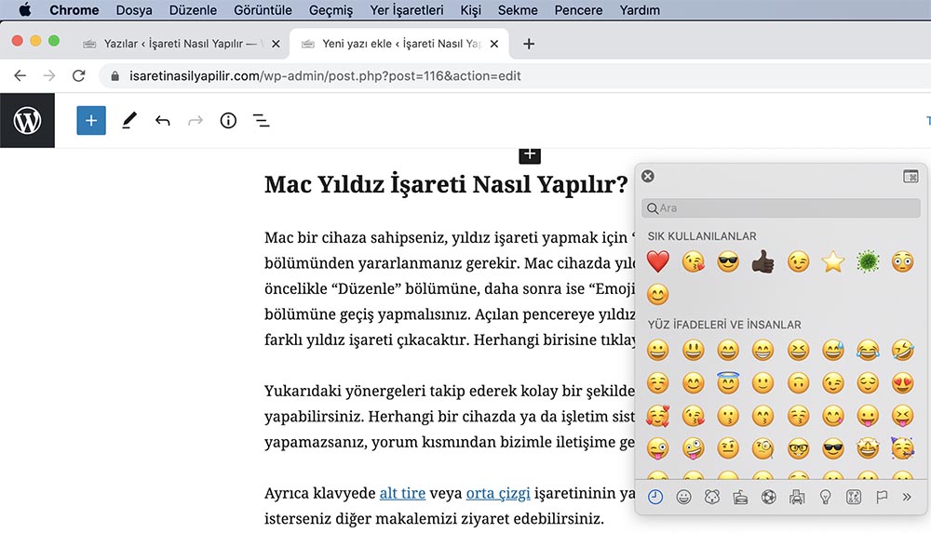931x533 pixels.
Task: Select the pencil edit tool
Action: [x=128, y=121]
